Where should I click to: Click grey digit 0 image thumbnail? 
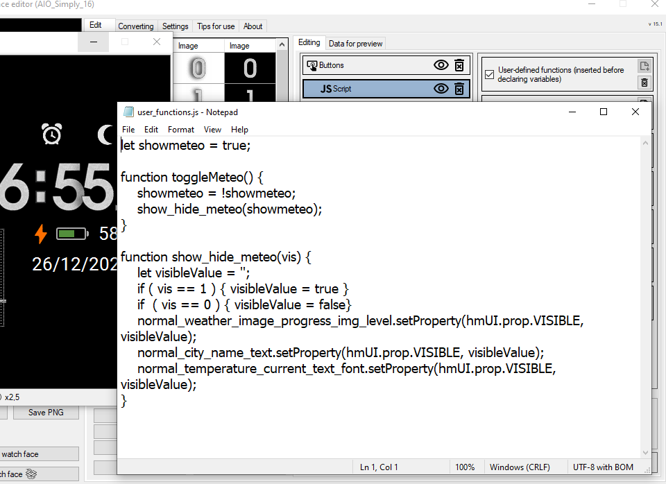198,68
